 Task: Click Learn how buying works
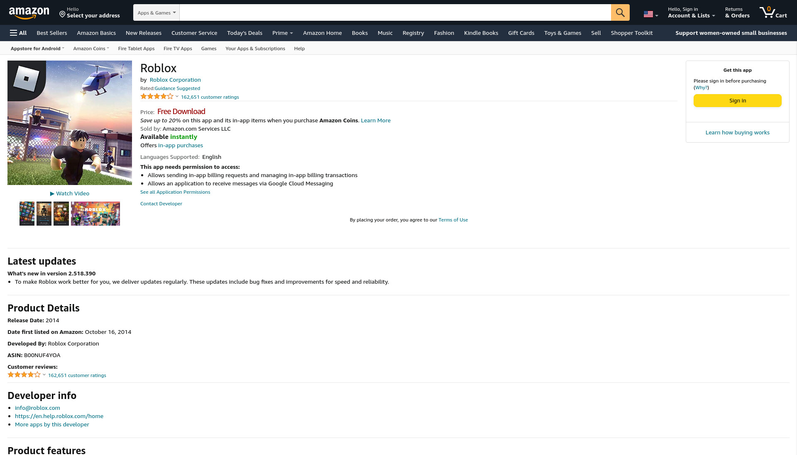coord(738,132)
